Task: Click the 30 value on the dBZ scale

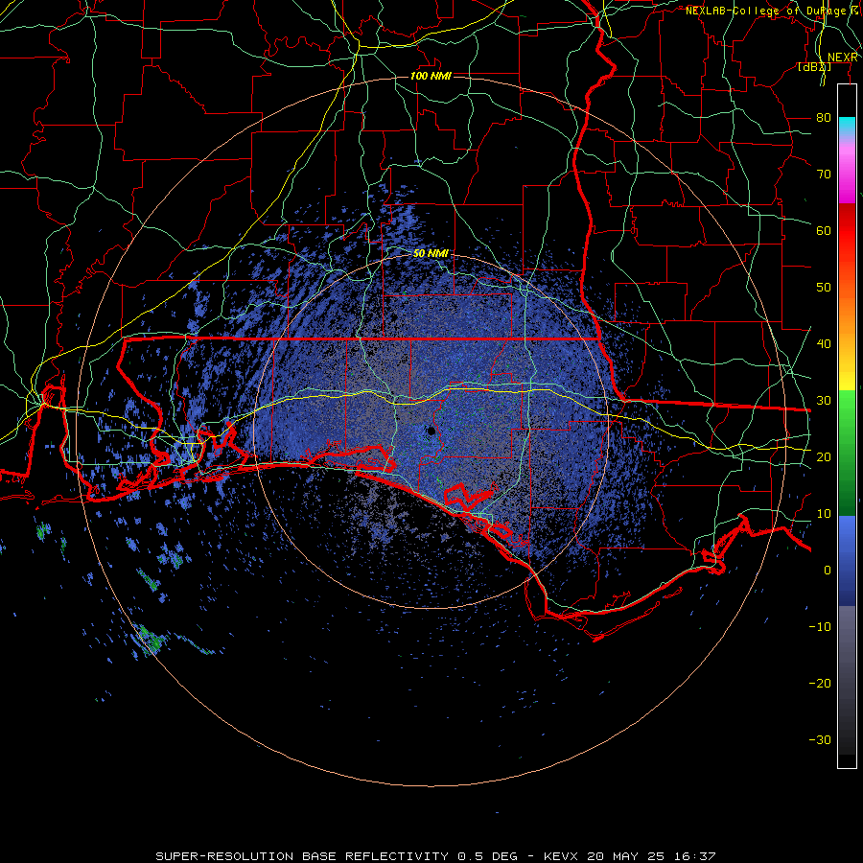Action: coord(824,401)
